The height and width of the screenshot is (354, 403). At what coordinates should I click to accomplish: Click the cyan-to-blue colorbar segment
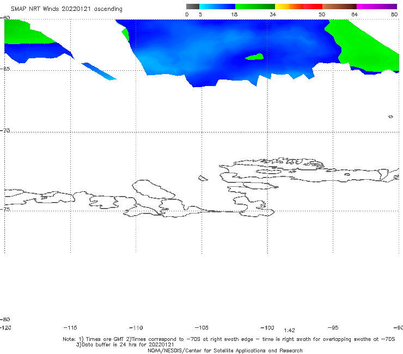(x=217, y=7)
